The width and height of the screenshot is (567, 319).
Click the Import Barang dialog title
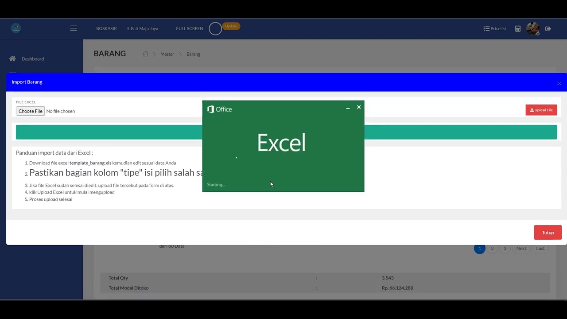coord(27,82)
